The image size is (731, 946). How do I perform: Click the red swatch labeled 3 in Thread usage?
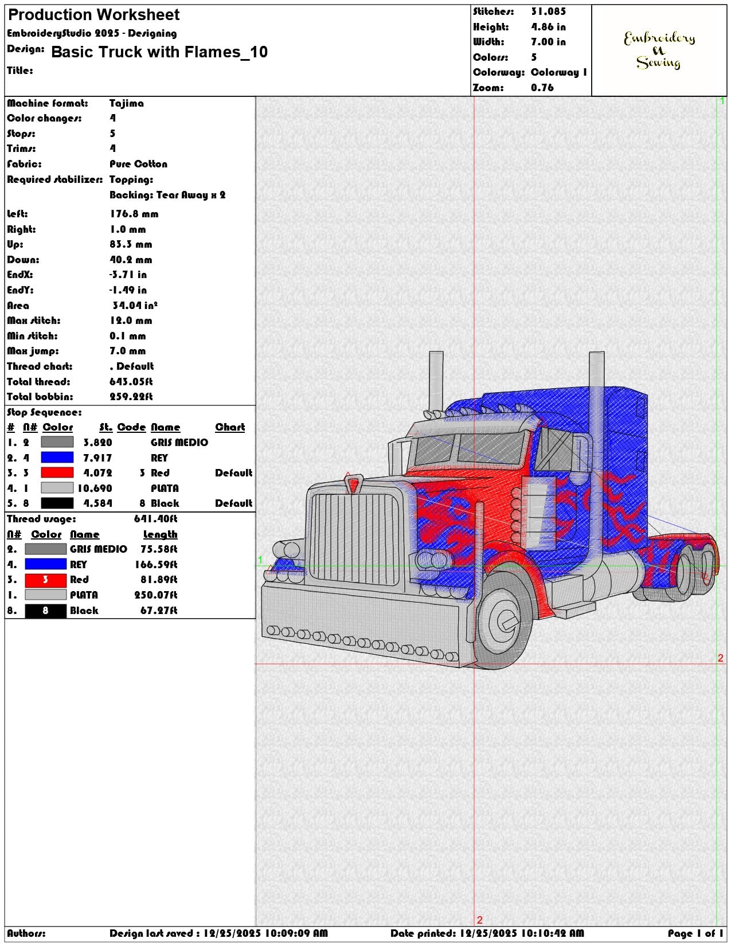click(45, 580)
